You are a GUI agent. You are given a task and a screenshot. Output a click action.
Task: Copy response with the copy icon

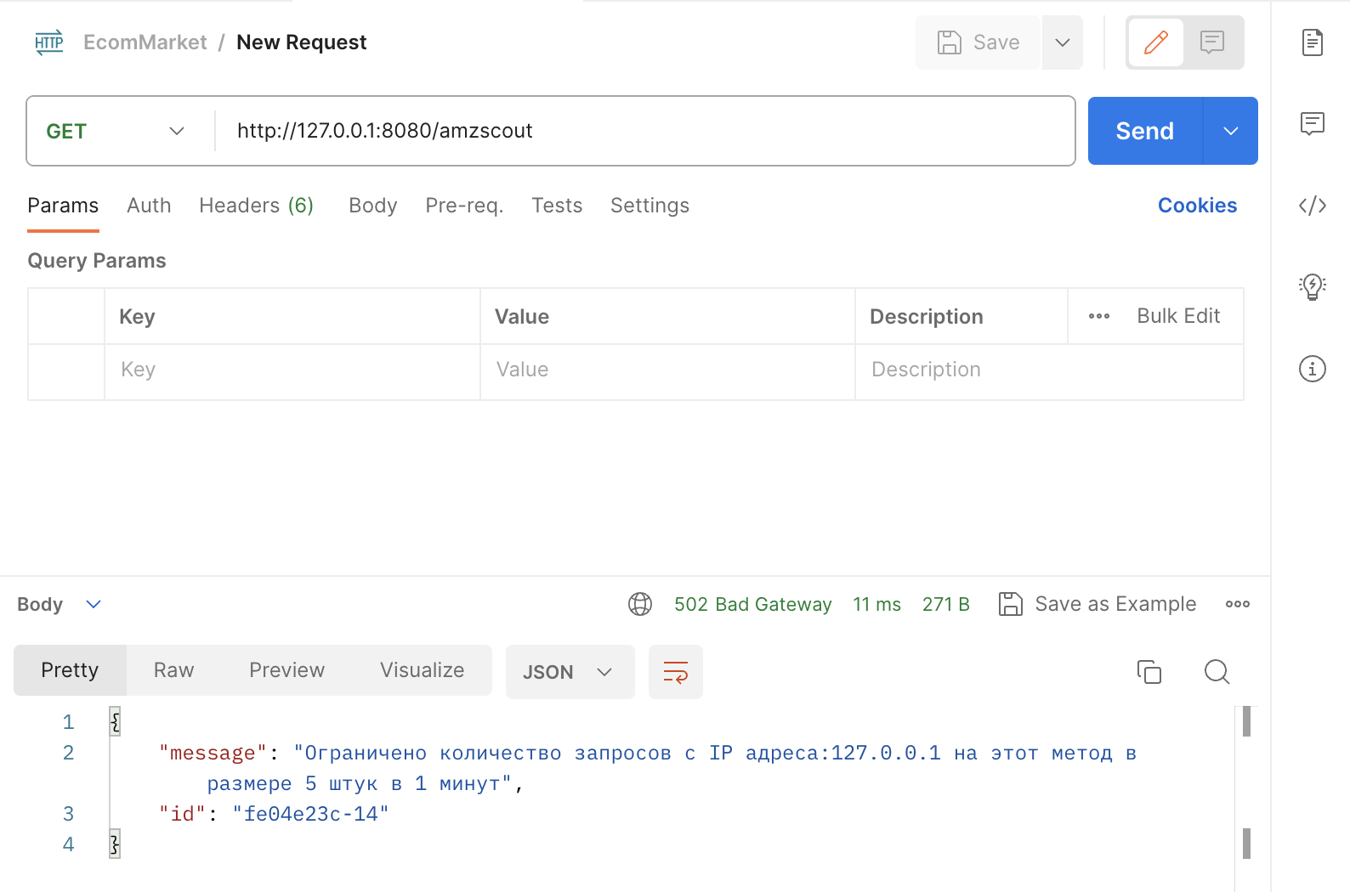[1149, 672]
